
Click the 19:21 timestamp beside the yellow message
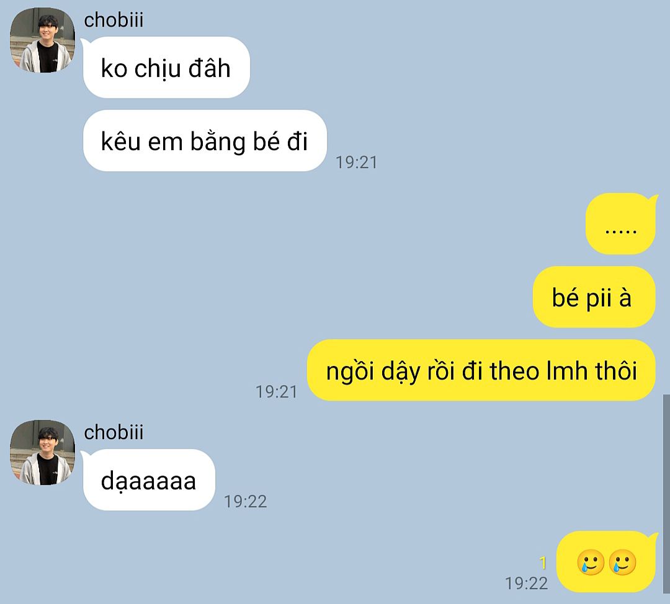[x=277, y=392]
